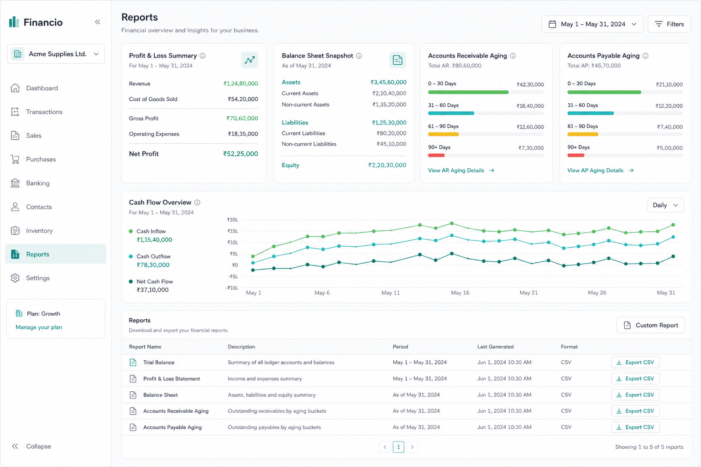This screenshot has height=467, width=701.
Task: Open the Filters button
Action: pyautogui.click(x=669, y=24)
